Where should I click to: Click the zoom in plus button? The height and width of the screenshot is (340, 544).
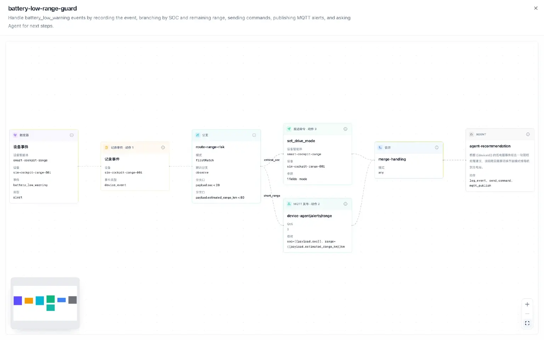click(x=527, y=304)
